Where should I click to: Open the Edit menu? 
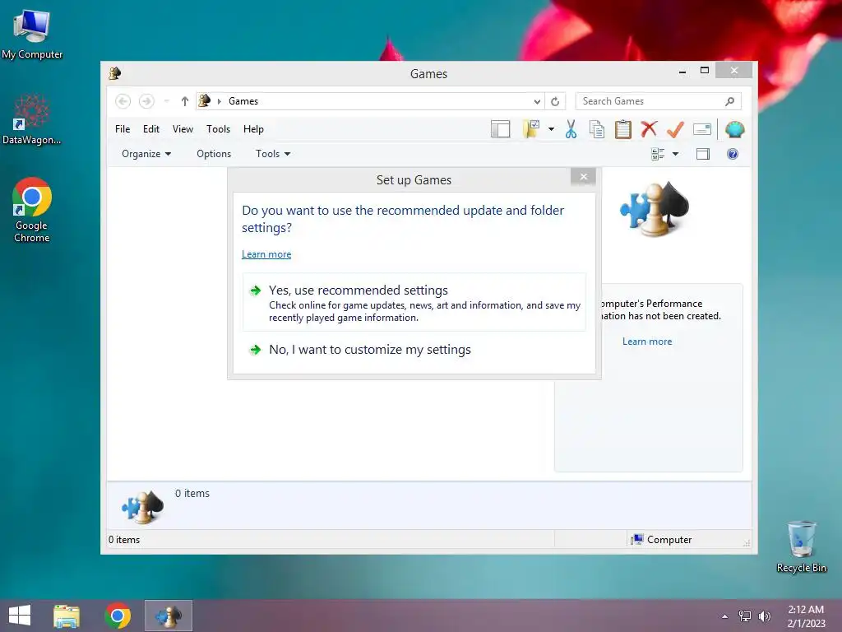pos(151,129)
